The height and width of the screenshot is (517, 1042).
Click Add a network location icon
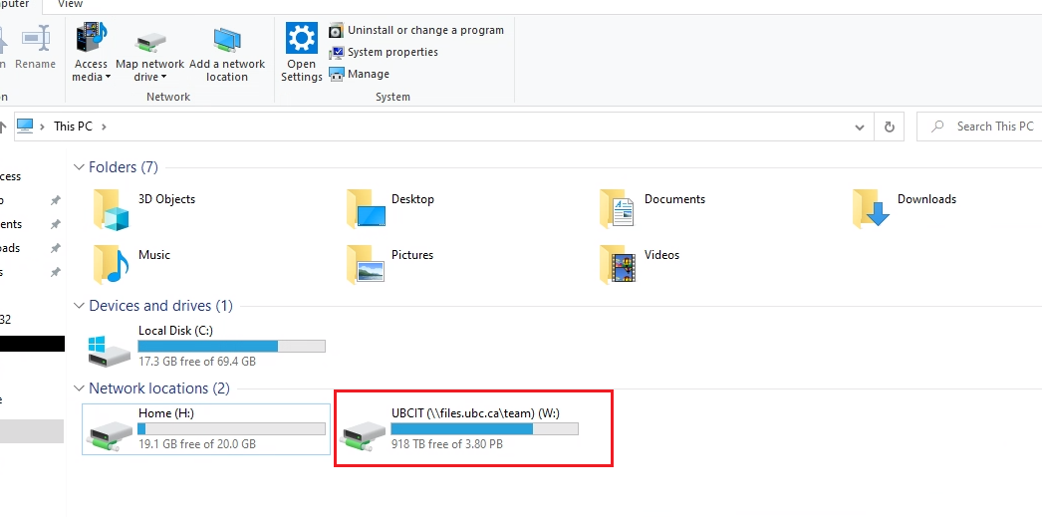click(x=227, y=41)
